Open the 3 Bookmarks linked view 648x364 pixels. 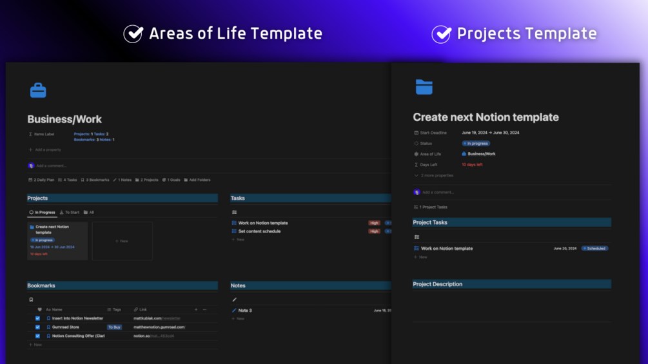(95, 180)
